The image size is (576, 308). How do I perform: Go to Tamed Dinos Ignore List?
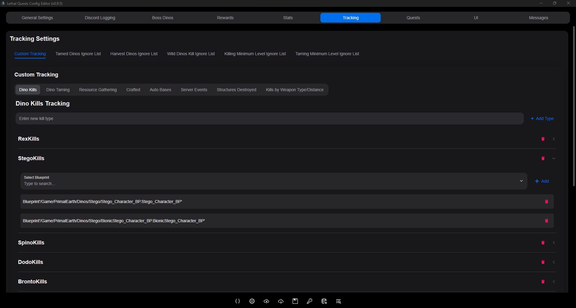pyautogui.click(x=78, y=54)
